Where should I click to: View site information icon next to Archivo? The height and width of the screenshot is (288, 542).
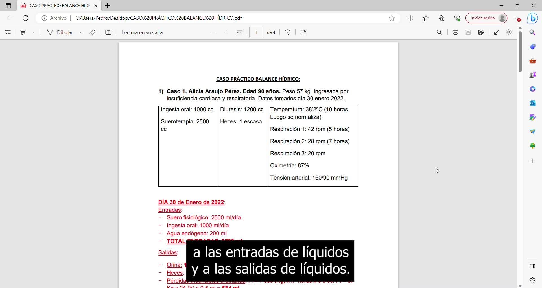coord(44,18)
